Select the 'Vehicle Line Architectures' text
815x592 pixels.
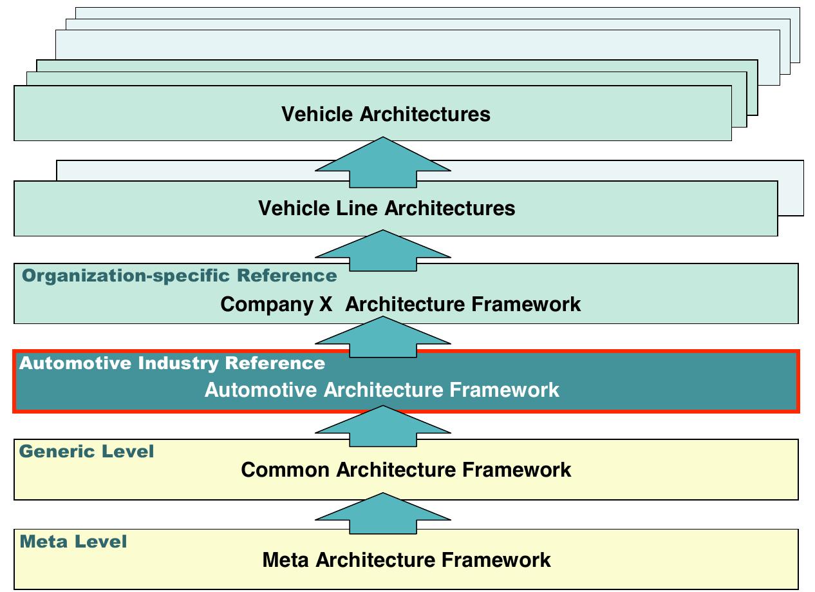click(x=386, y=208)
